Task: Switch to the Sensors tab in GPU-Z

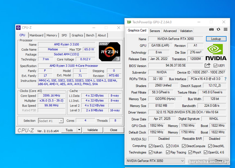Action: pos(155,31)
